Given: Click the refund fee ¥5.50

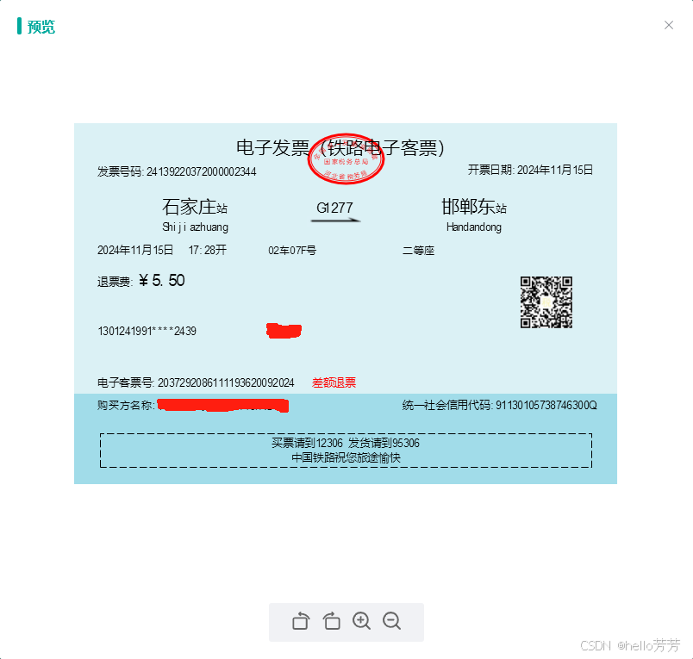Looking at the screenshot, I should (x=162, y=281).
